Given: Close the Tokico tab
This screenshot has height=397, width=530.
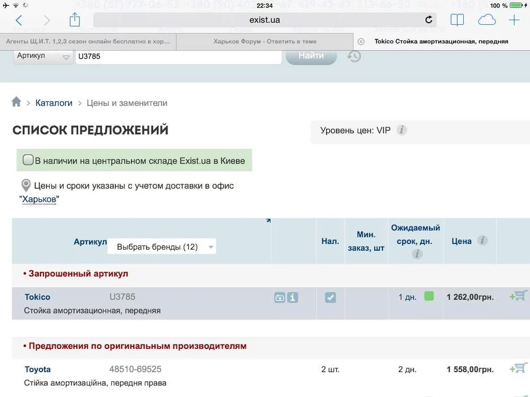Looking at the screenshot, I should click(x=361, y=41).
